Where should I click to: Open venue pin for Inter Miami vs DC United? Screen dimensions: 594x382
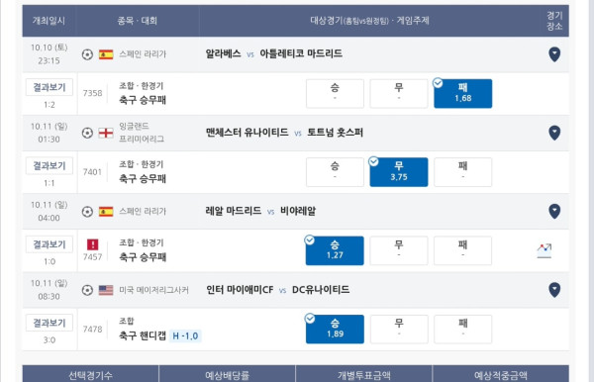click(x=554, y=290)
